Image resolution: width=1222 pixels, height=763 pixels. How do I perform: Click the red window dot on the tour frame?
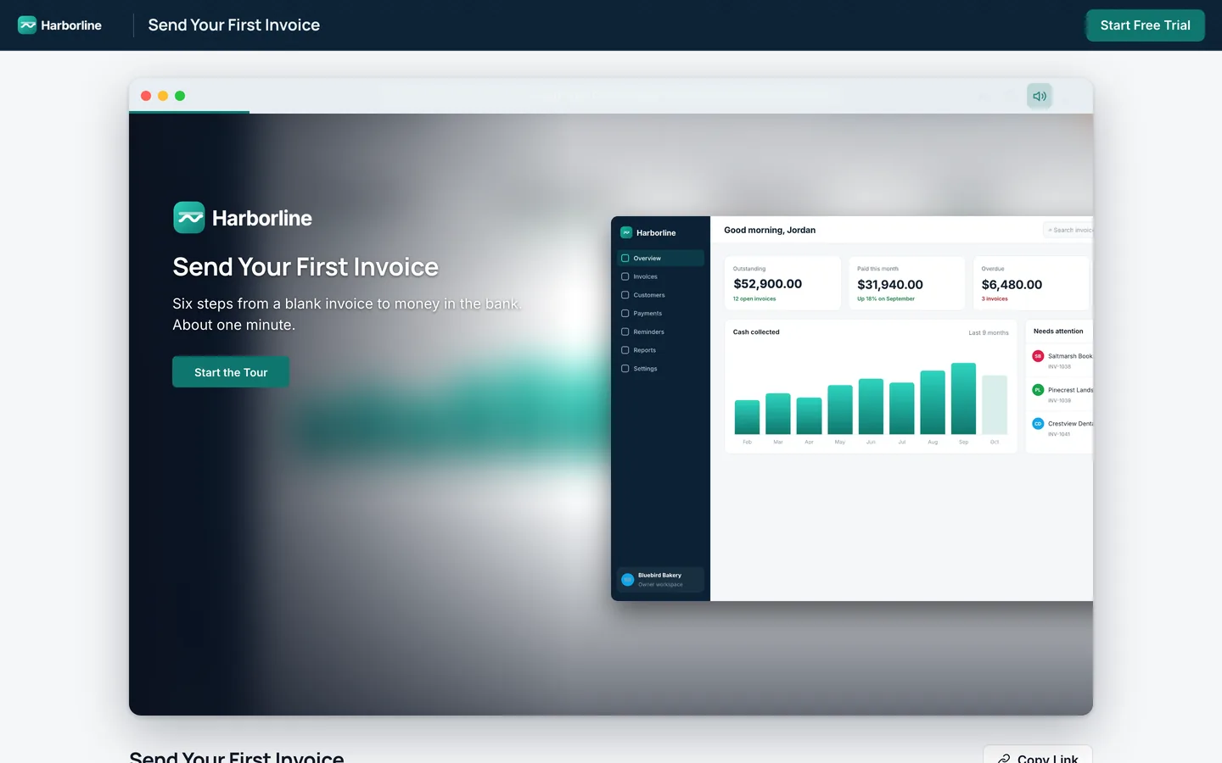coord(146,96)
